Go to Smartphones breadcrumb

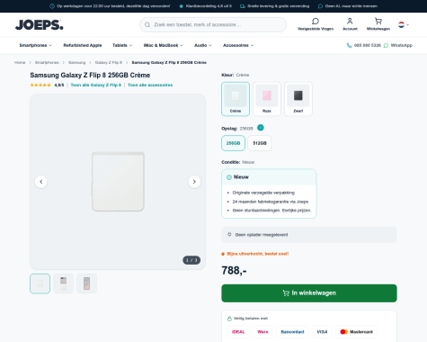[47, 62]
